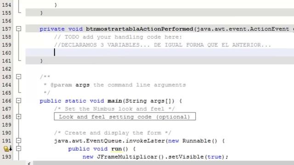294x165 pixels.
Task: Click 'setVisible' on line 193
Action: point(186,157)
